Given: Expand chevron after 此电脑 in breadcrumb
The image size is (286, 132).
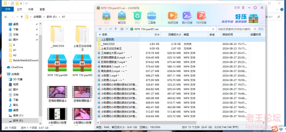Looking at the screenshot, I should [x=44, y=17].
